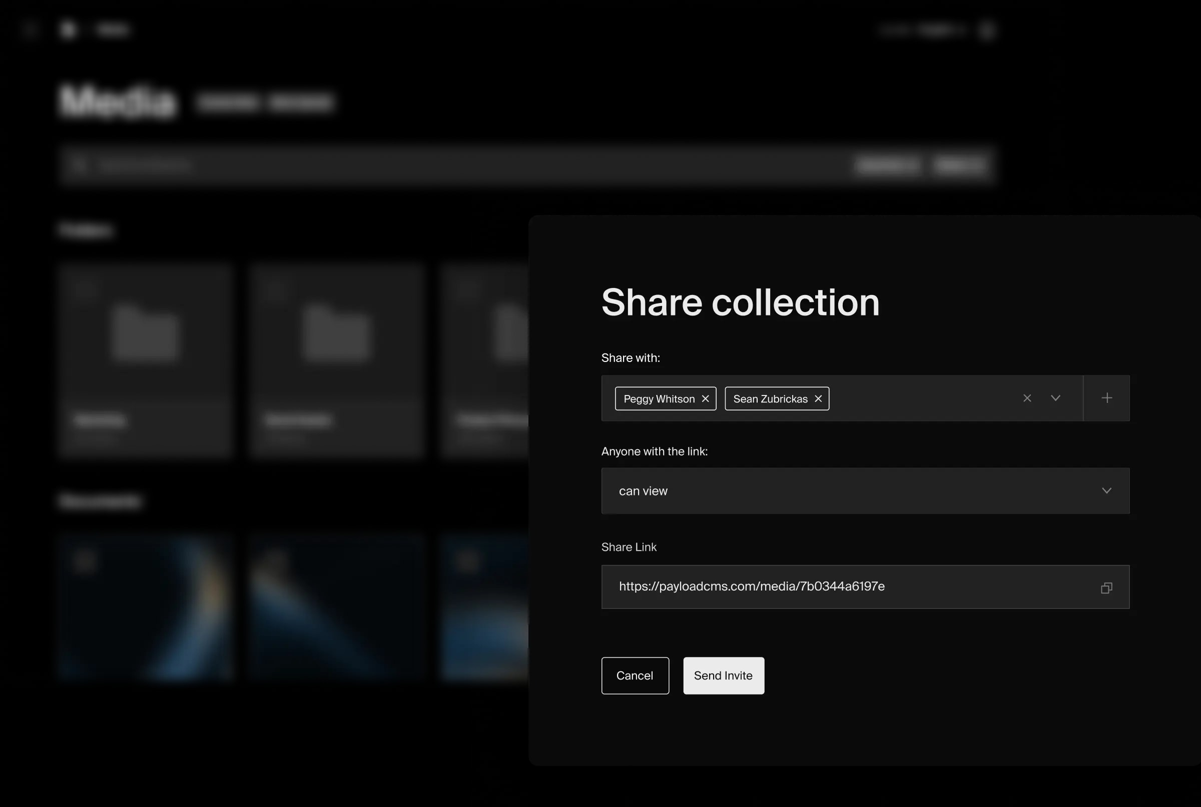
Task: Click the 'Share with:' label
Action: (631, 357)
